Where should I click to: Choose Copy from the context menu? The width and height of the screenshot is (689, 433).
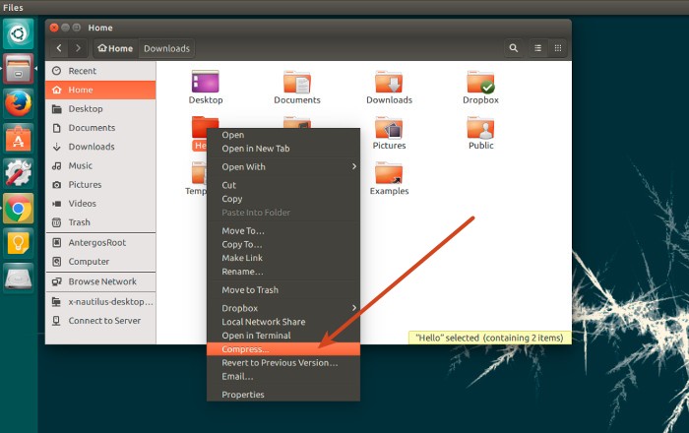(283, 199)
